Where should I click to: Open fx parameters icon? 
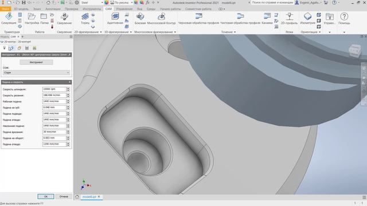coord(147,2)
